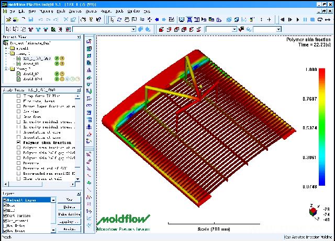The width and height of the screenshot is (335, 241).
Task: Step animation forward one frame
Action: pyautogui.click(x=290, y=20)
